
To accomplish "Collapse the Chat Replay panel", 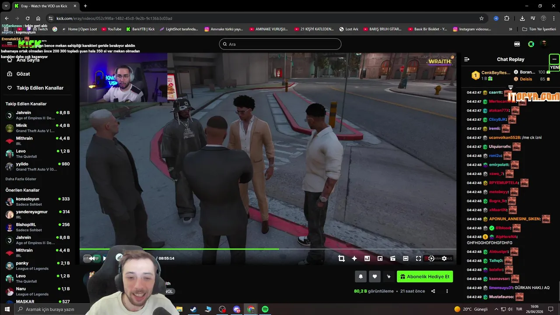I will point(467,59).
